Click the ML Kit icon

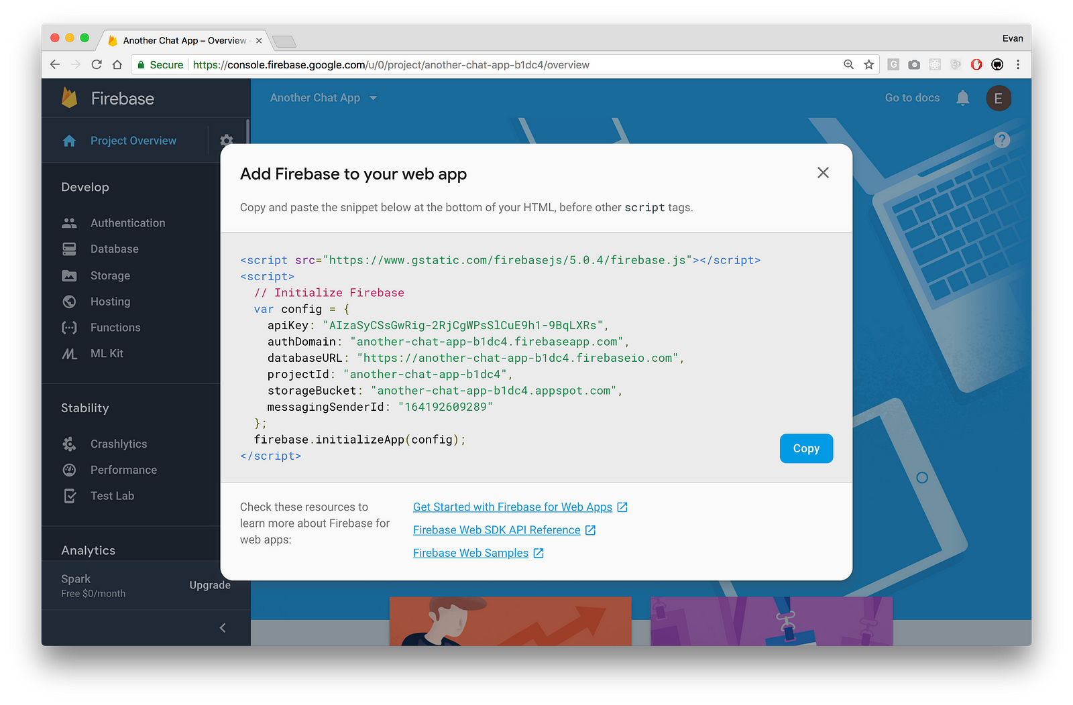tap(69, 354)
